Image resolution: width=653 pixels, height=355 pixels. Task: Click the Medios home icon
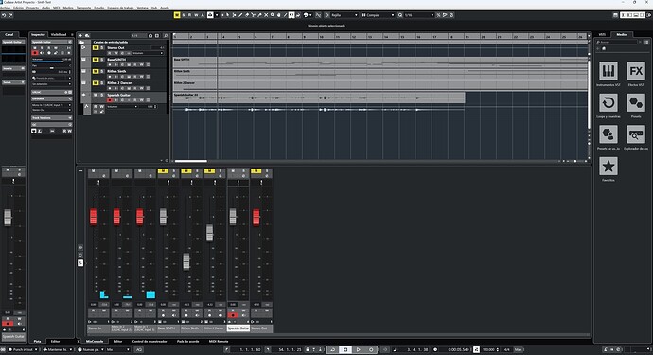tap(604, 48)
